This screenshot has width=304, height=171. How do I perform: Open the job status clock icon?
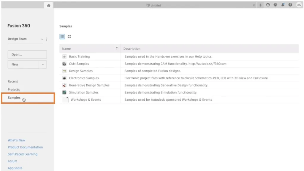click(x=275, y=5)
